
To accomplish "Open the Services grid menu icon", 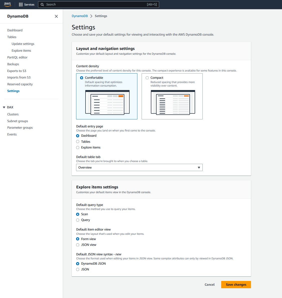I will pos(21,5).
